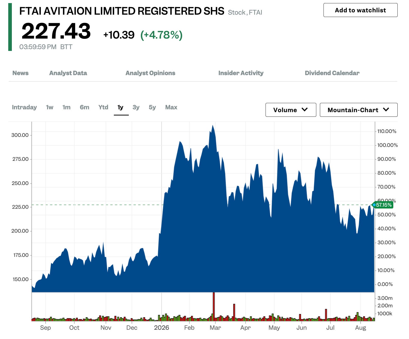Select the Ytd chart range

tap(103, 107)
